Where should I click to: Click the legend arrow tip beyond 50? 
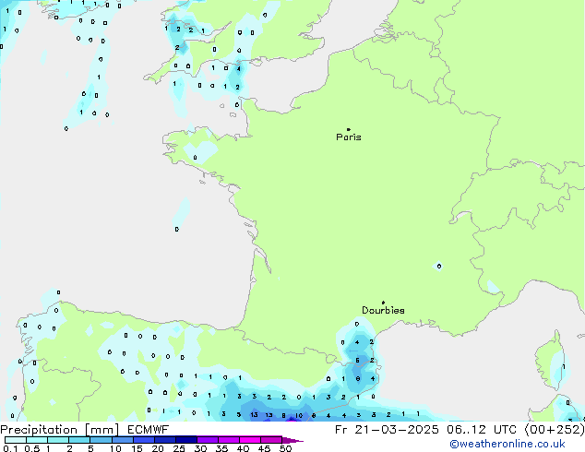point(292,440)
